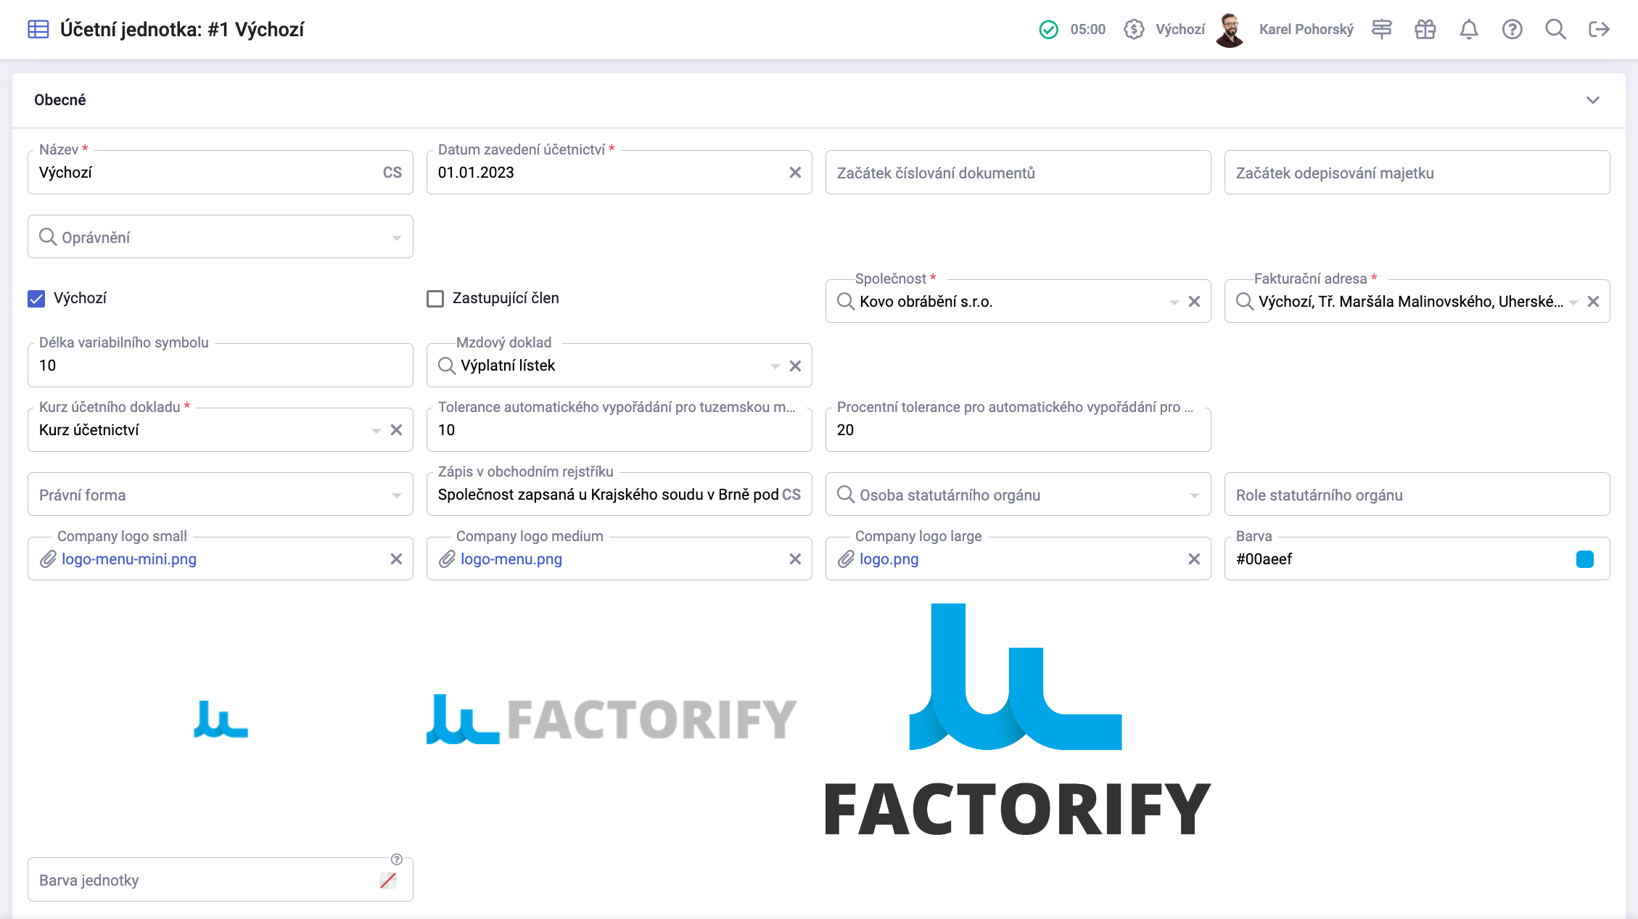Expand the Mzdový doklad dropdown arrow
1638x919 pixels.
pos(775,367)
